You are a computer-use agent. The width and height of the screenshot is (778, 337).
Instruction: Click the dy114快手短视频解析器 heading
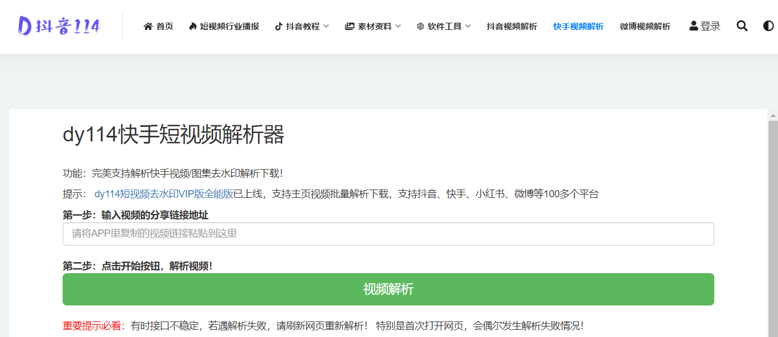[x=174, y=135]
